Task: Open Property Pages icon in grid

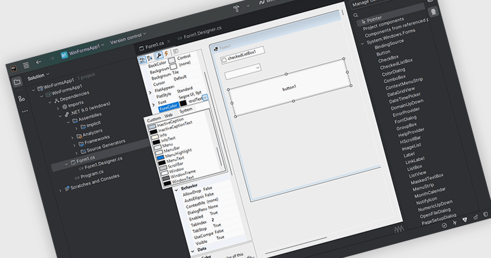Action: (x=175, y=52)
